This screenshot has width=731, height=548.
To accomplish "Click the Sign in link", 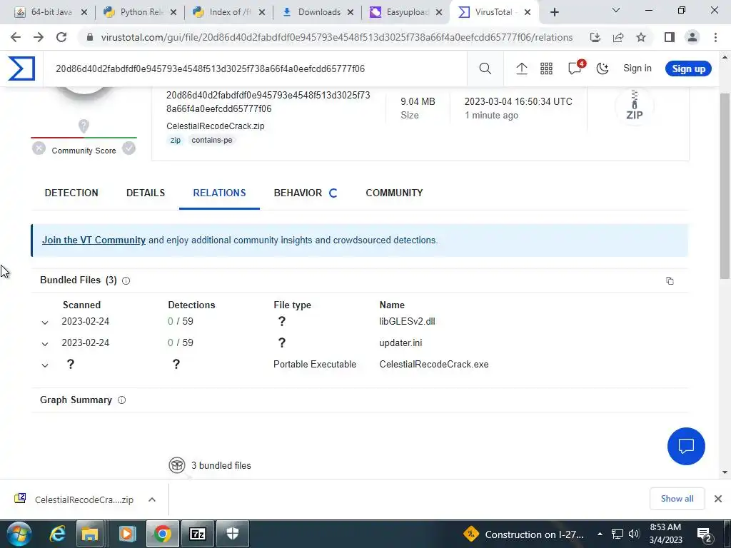I will coord(637,68).
